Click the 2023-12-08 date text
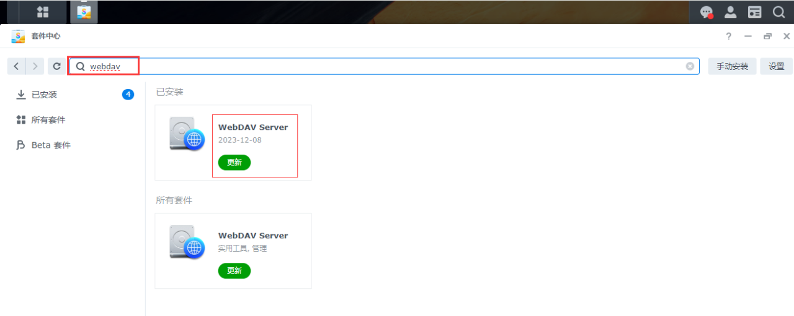794x316 pixels. (x=240, y=140)
